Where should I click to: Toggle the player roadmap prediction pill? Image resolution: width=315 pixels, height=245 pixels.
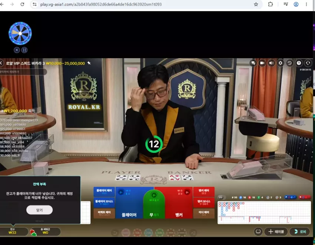291,197
